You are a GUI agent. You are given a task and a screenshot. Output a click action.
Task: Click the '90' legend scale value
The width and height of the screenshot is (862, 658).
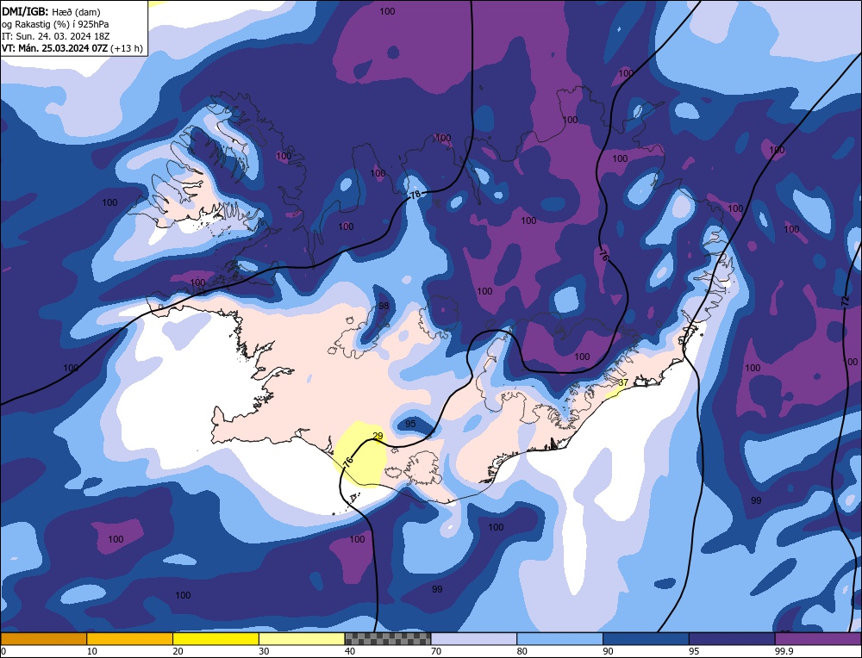(x=608, y=651)
